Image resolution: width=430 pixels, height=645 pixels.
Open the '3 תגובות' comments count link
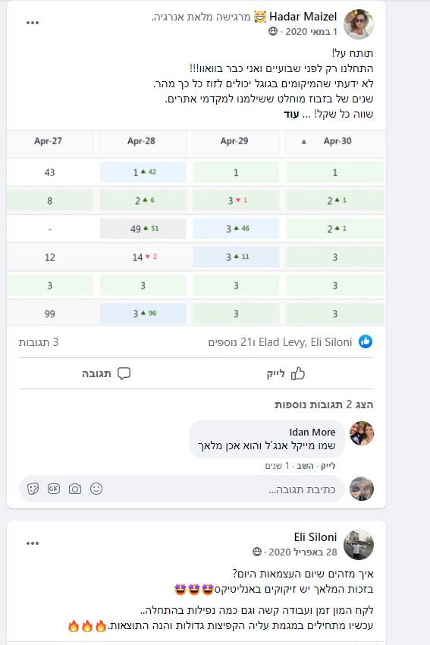coord(39,342)
